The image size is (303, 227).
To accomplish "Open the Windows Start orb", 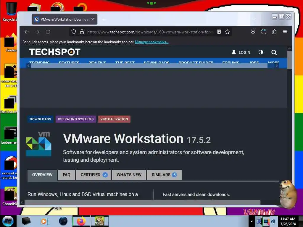I will (8, 221).
